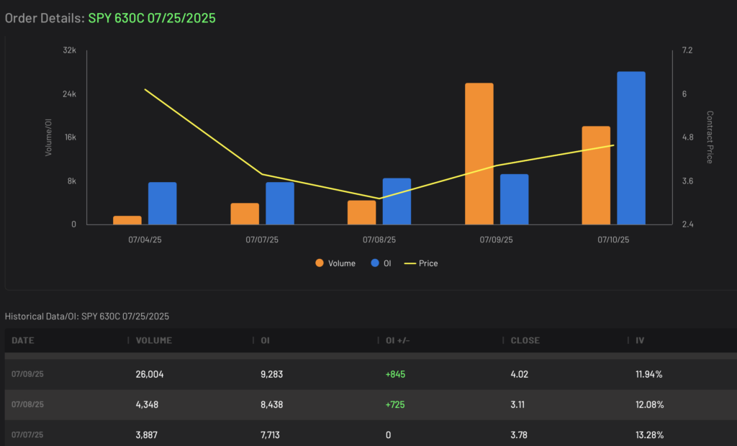Toggle the Price line in the legend
Viewport: 737px width, 446px height.
click(x=421, y=263)
